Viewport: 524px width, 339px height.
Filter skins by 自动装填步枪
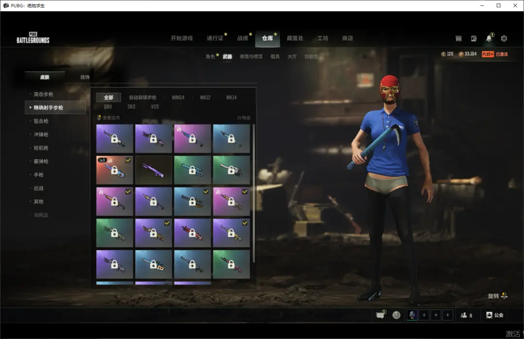pyautogui.click(x=143, y=98)
